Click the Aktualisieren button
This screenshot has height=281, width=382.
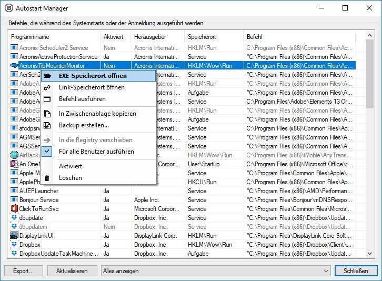click(x=72, y=271)
